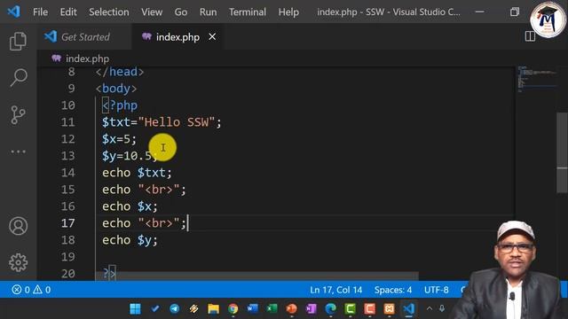Close the index.php tab

212,37
